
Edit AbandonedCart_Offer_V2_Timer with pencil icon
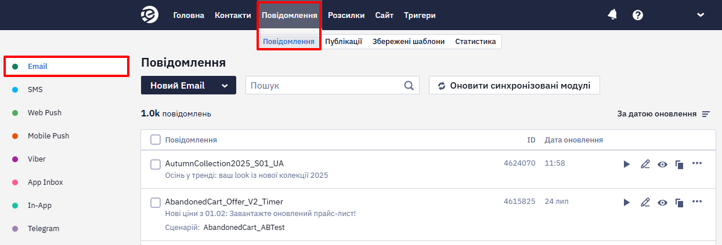tap(645, 202)
